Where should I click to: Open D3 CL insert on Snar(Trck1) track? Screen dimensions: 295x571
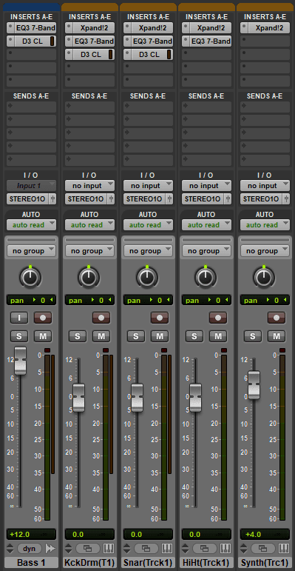coord(152,55)
